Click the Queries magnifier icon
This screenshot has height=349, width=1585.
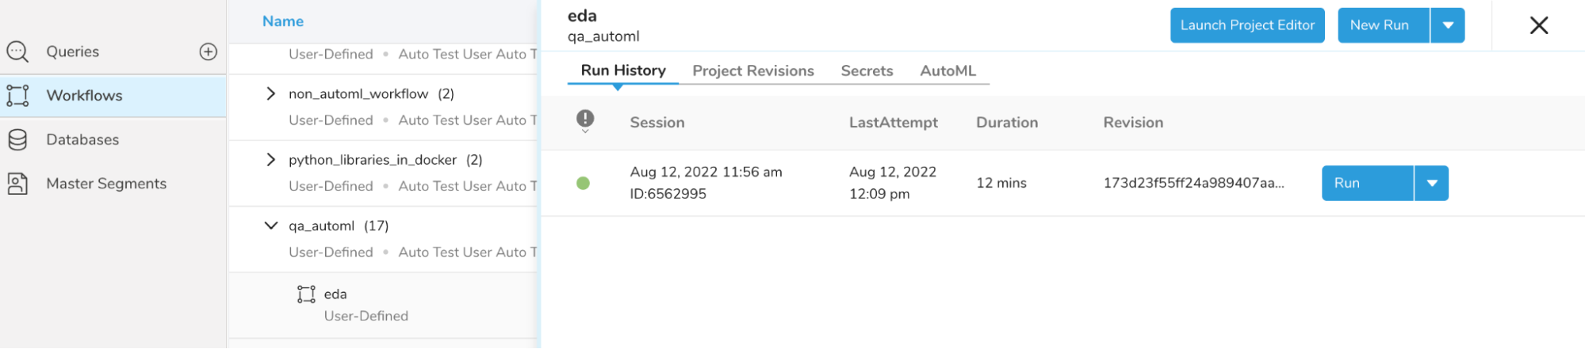coord(17,52)
